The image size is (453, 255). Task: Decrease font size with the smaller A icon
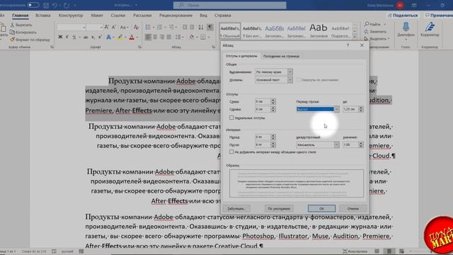114,27
